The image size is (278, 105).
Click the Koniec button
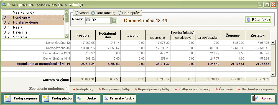263,98
